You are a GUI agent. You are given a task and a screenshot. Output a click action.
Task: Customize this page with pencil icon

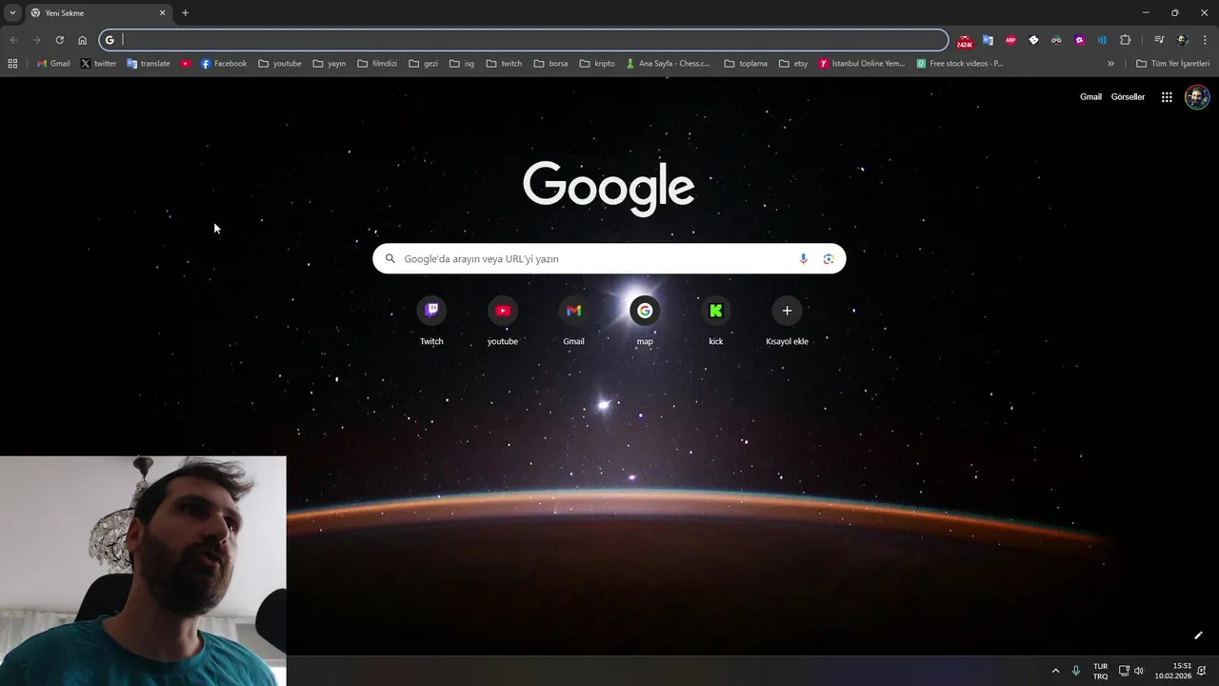click(x=1198, y=636)
